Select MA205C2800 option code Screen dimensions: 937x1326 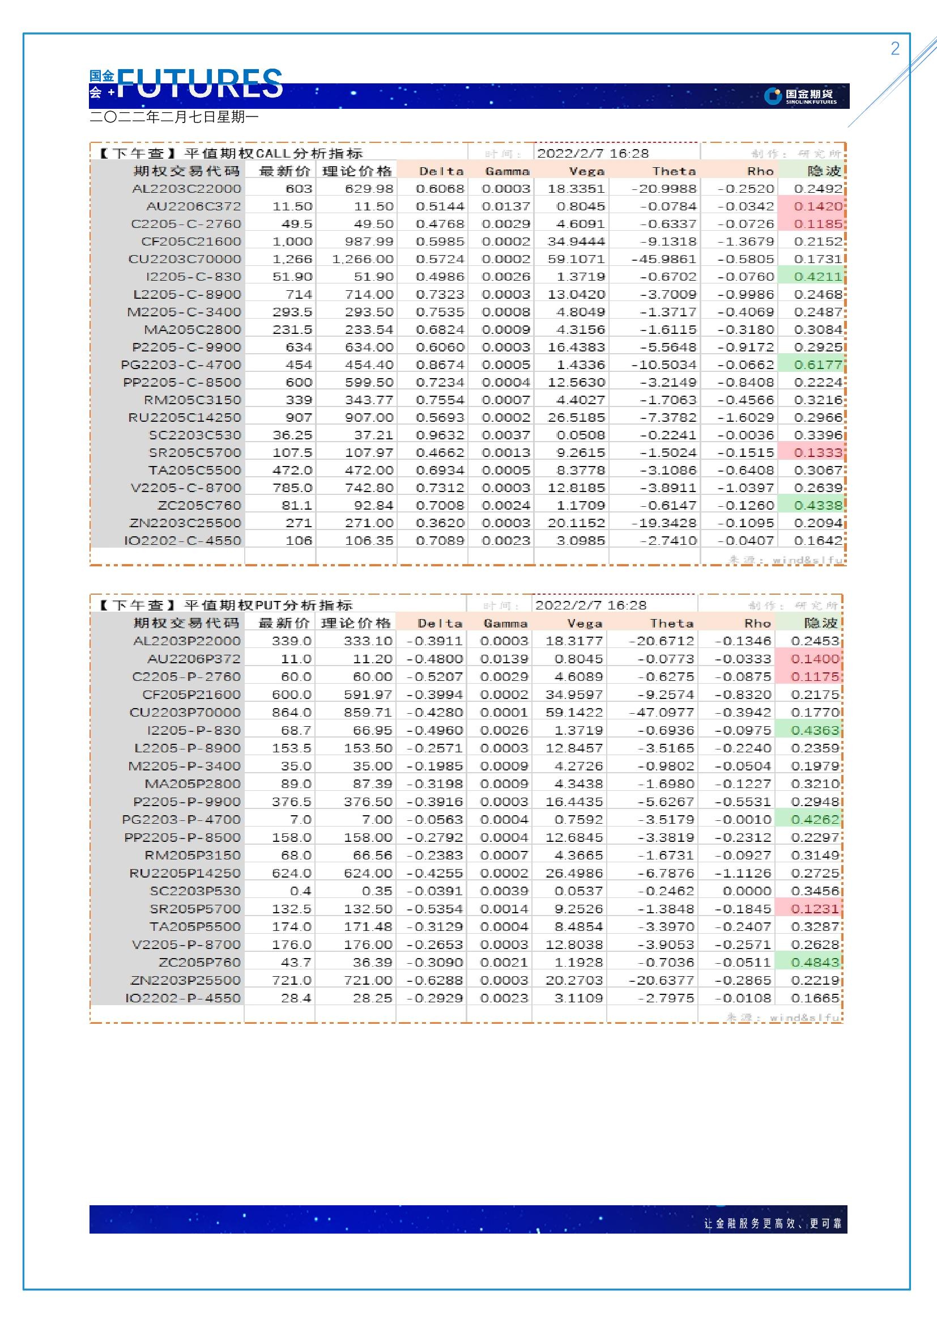pos(193,330)
